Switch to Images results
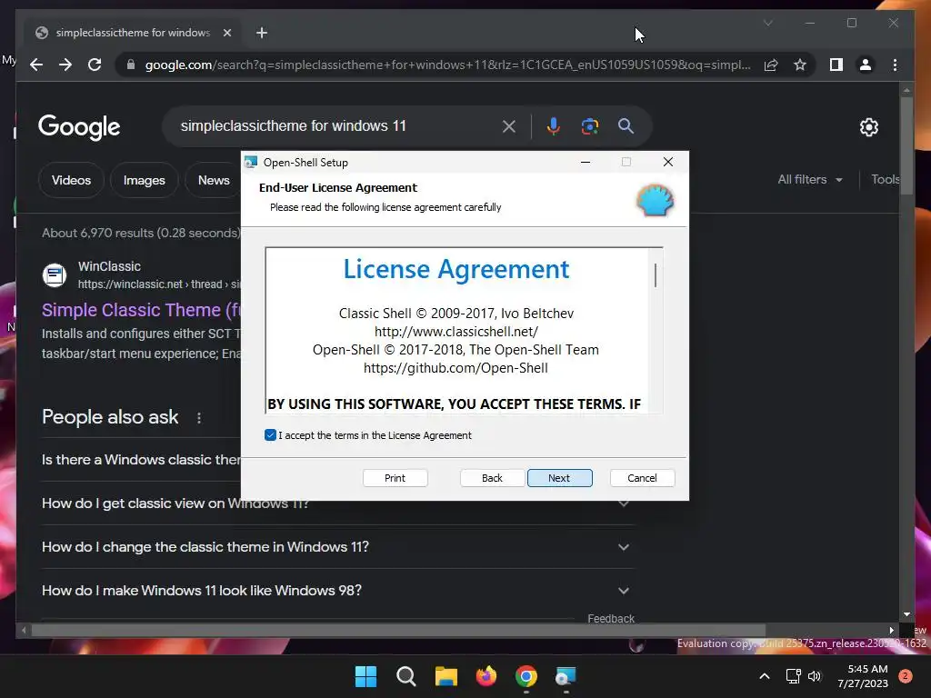Image resolution: width=931 pixels, height=698 pixels. [x=145, y=181]
